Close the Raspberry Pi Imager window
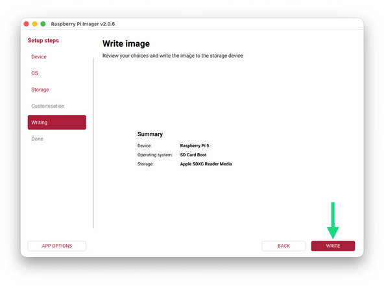Screen dimensions: 384x288 [x=27, y=24]
